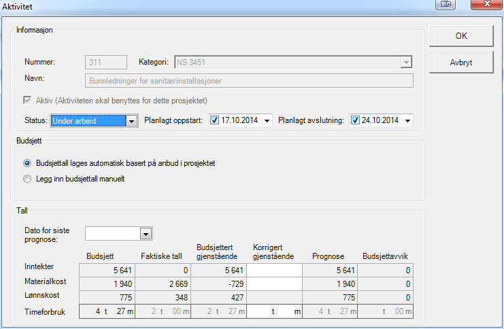Open the Dato for siste prognose dropdown
This screenshot has width=504, height=329.
[x=146, y=234]
